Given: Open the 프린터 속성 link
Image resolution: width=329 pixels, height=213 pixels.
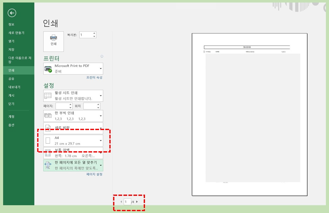Looking at the screenshot, I should click(94, 77).
